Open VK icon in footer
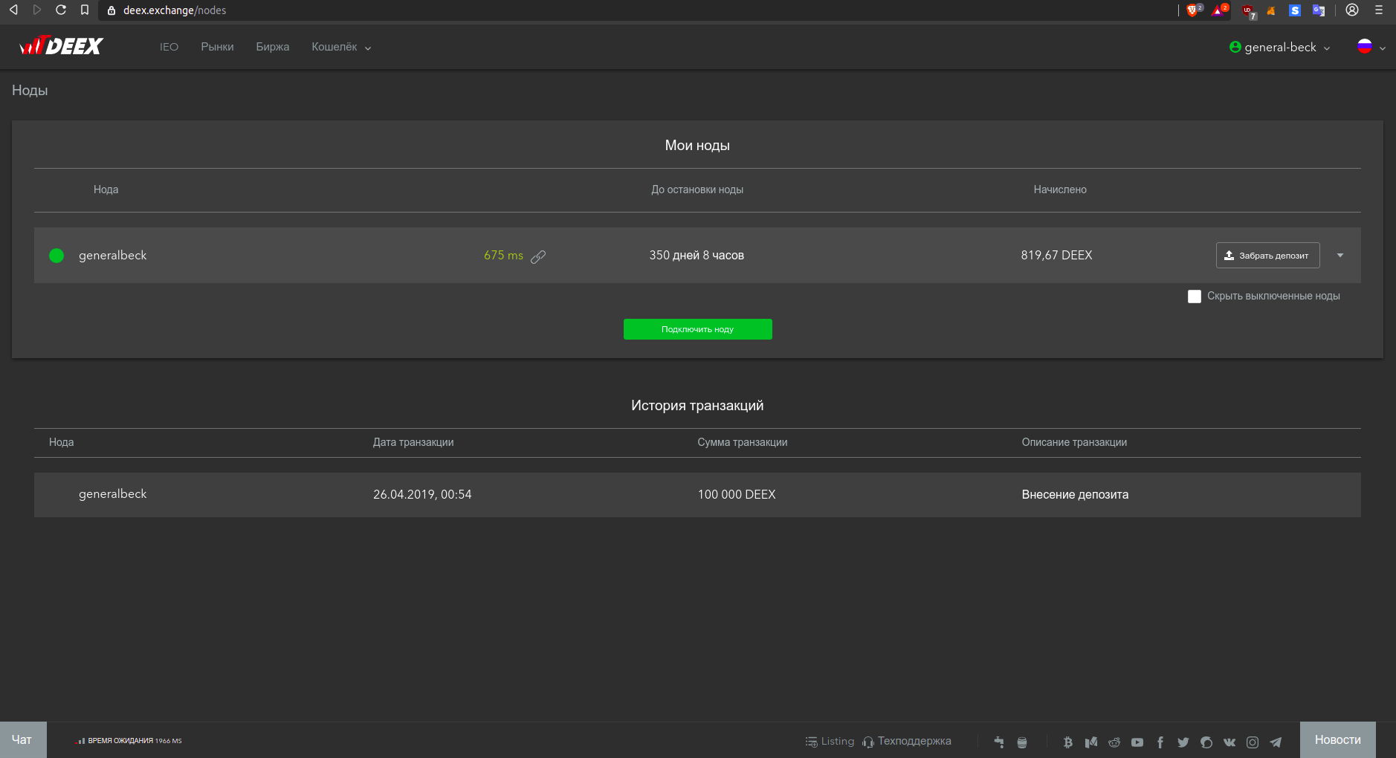The image size is (1396, 758). 1229,742
